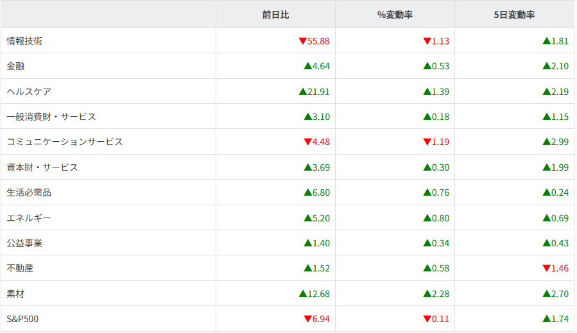Click the green up arrow beside 2.28
Image resolution: width=577 pixels, height=333 pixels.
click(427, 294)
